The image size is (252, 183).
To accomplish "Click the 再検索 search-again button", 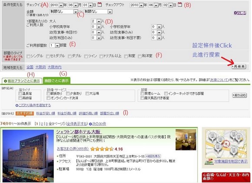I will 239,67.
